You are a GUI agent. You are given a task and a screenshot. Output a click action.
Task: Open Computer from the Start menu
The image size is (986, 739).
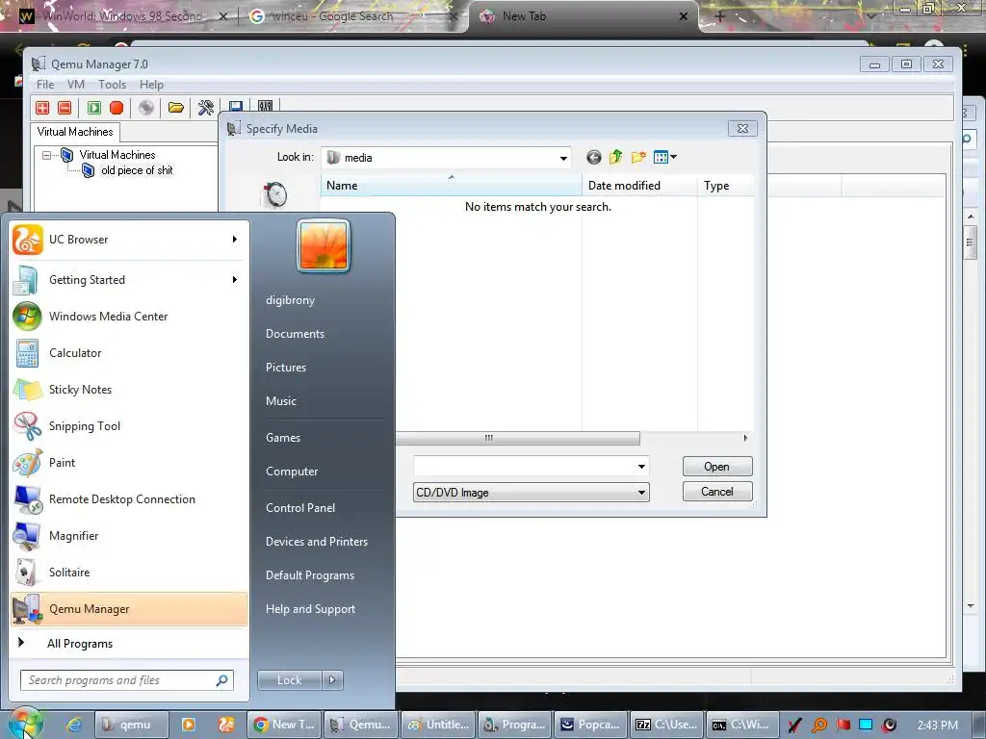[292, 471]
